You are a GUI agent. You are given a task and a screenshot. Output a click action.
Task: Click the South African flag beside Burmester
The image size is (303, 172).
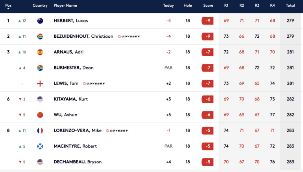coord(40,68)
